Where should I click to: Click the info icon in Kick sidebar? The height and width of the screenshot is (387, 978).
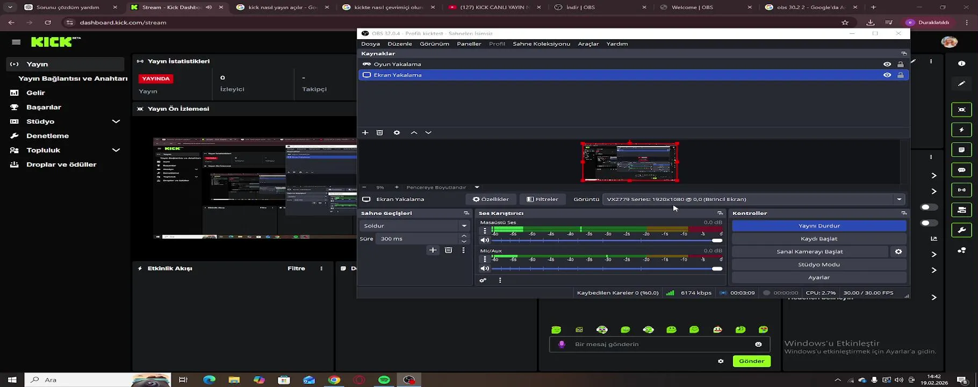coord(961,63)
